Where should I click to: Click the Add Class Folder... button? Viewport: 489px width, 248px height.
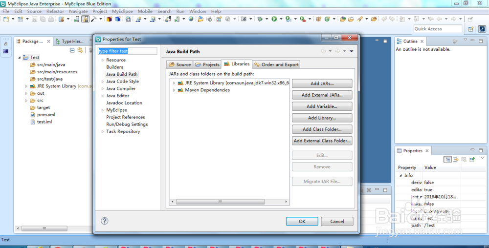click(x=322, y=129)
